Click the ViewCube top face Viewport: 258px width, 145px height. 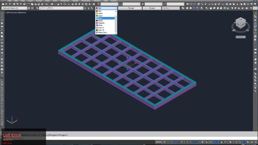click(x=240, y=20)
